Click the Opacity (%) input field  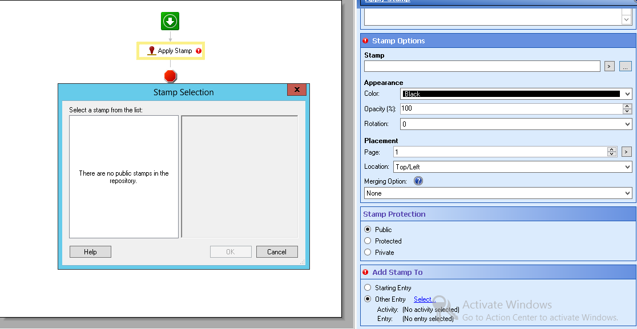click(511, 109)
